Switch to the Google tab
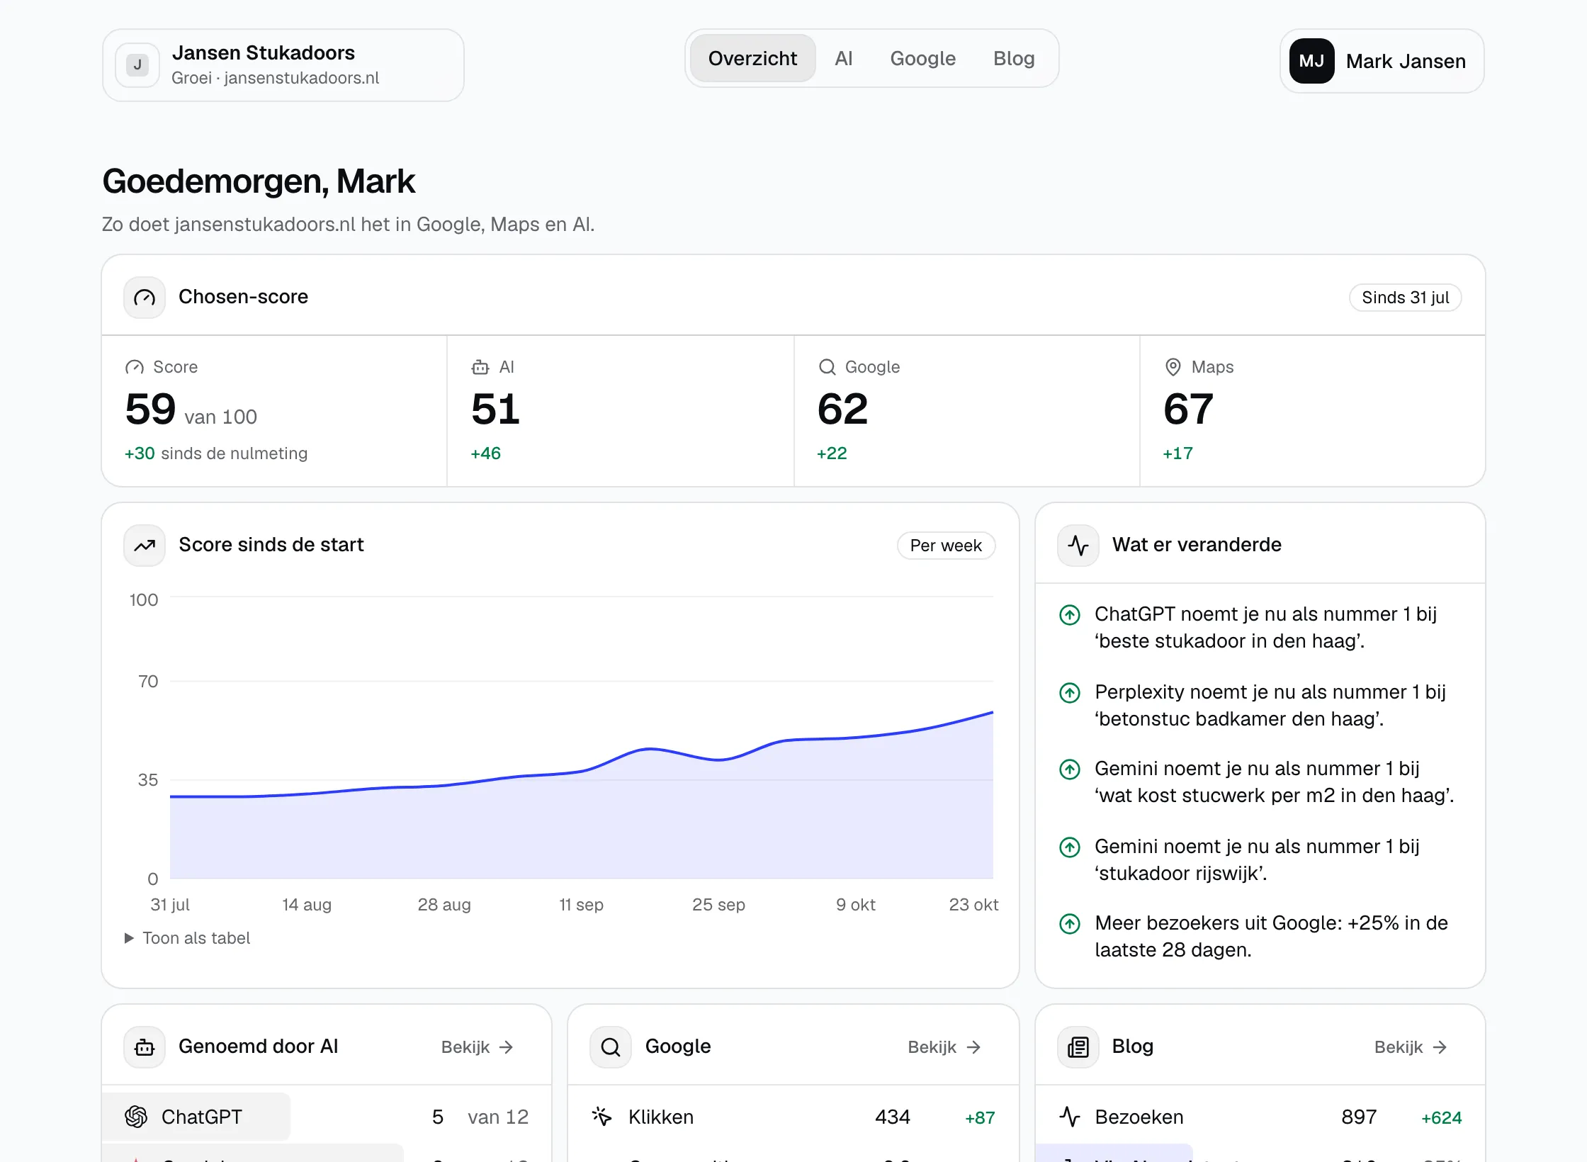 [922, 58]
